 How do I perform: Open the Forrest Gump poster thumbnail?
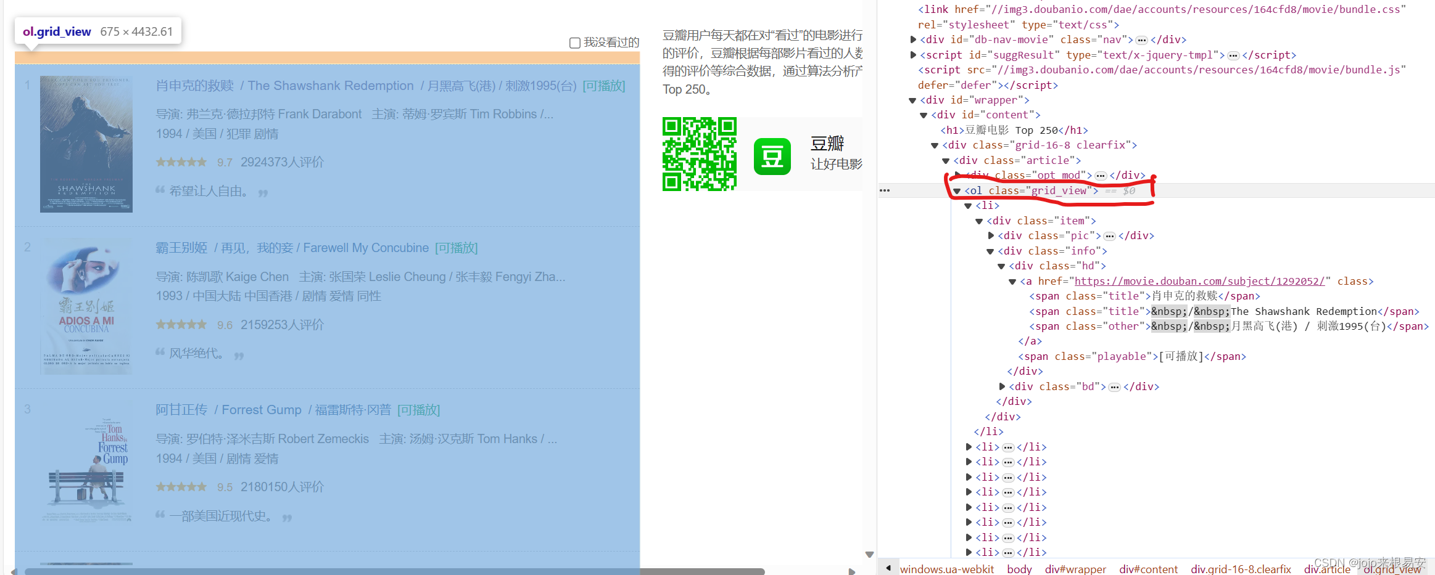[x=86, y=468]
